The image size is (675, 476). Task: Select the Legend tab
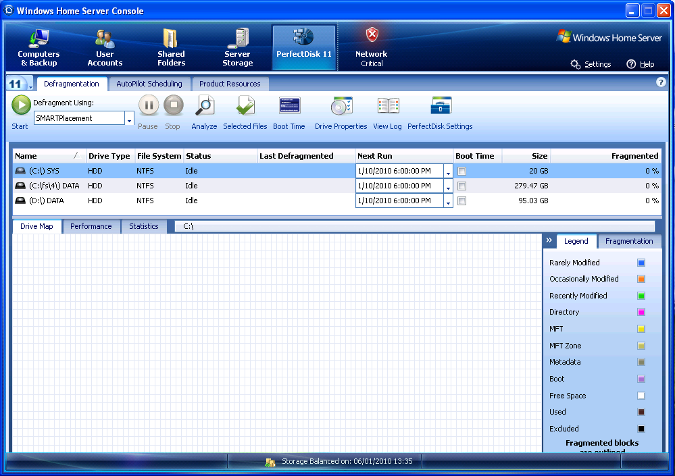click(x=576, y=241)
